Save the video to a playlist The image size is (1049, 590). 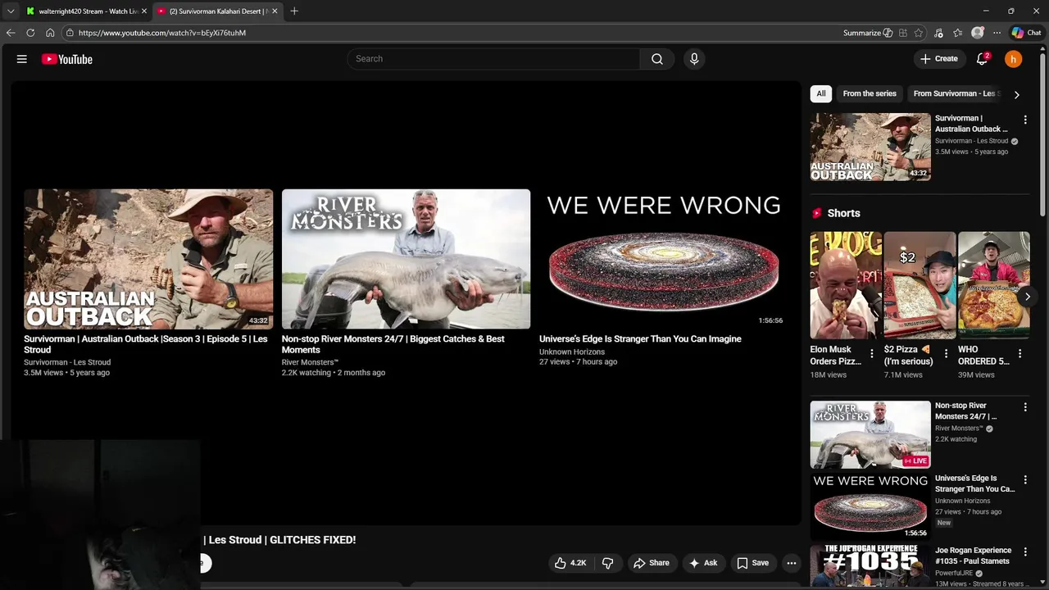[x=752, y=563]
